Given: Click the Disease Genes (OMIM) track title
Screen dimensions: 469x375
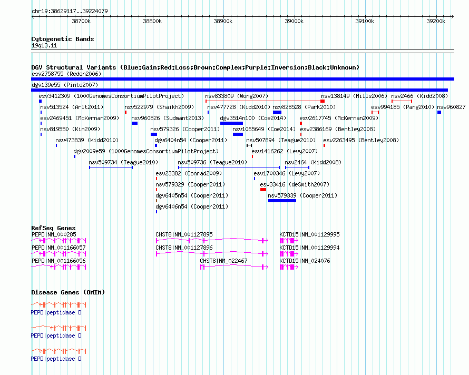Looking at the screenshot, I should (68, 292).
